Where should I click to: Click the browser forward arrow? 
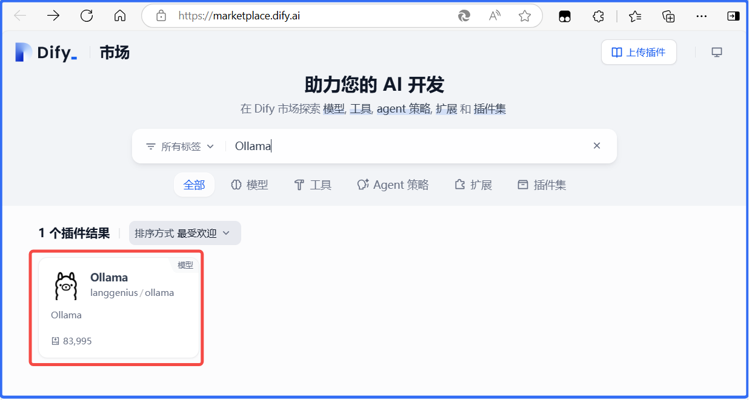(53, 16)
